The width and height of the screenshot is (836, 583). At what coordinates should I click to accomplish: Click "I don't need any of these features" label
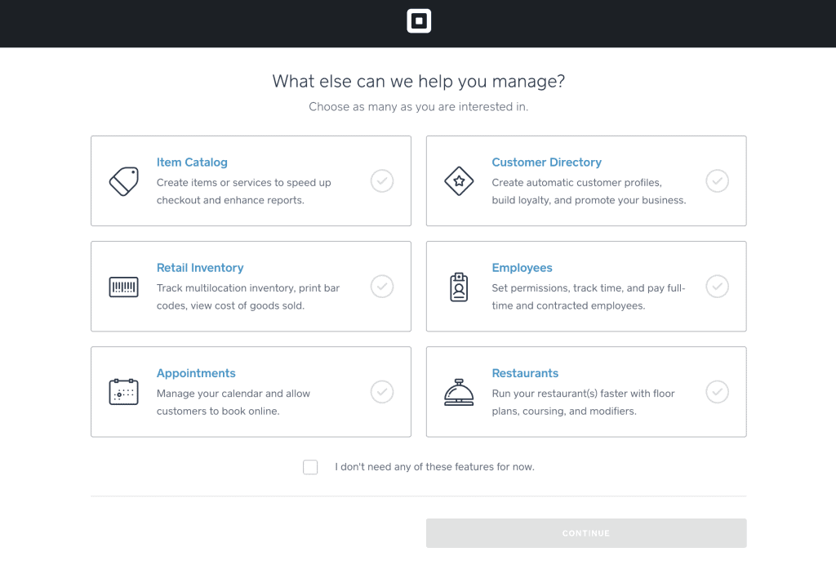[434, 467]
